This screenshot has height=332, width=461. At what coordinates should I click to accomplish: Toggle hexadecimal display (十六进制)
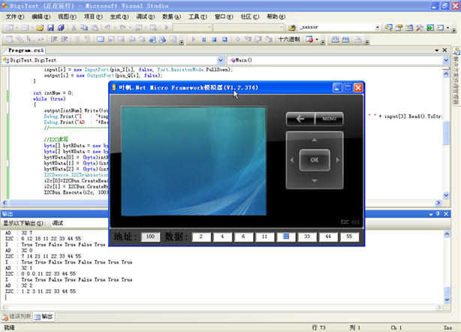pos(289,39)
